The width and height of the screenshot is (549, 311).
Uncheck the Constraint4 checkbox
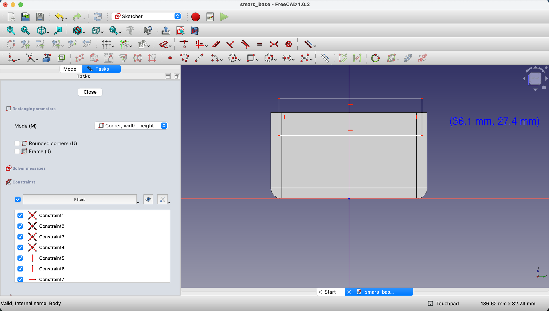coord(20,248)
